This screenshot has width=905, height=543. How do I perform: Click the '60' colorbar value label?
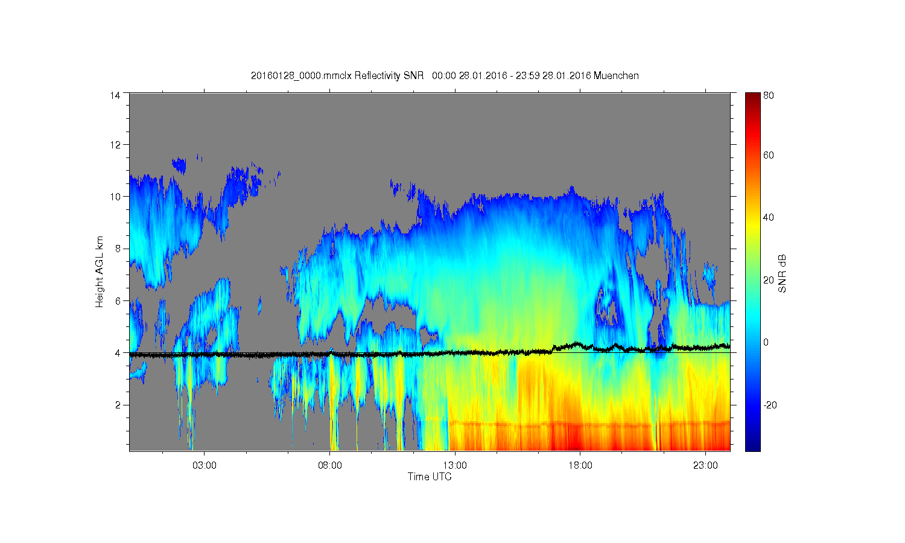[769, 156]
